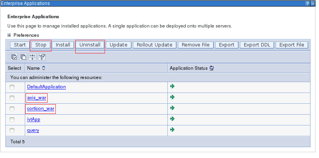Image resolution: width=319 pixels, height=158 pixels.
Task: Click the 'Total 5' footer text
Action: coord(17,141)
